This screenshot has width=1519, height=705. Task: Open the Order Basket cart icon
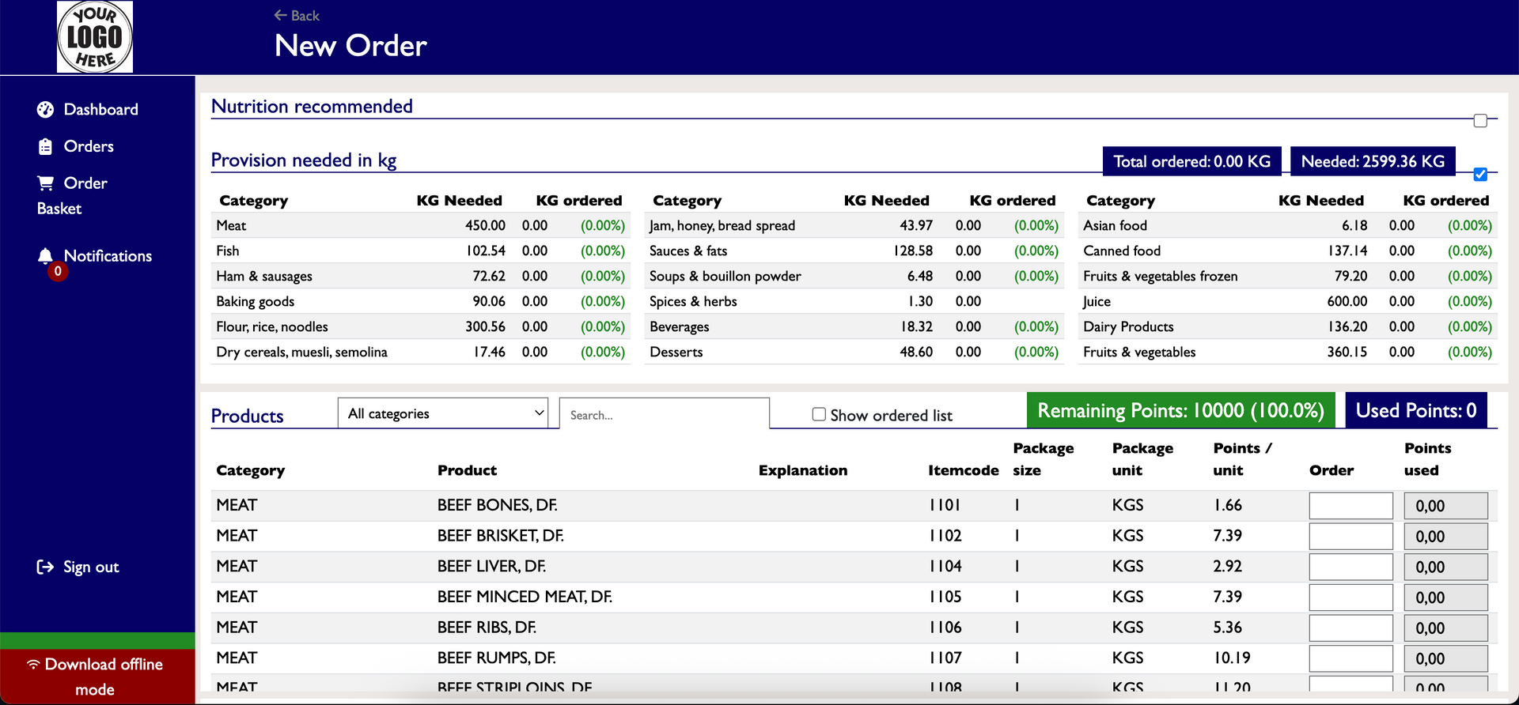[x=45, y=183]
